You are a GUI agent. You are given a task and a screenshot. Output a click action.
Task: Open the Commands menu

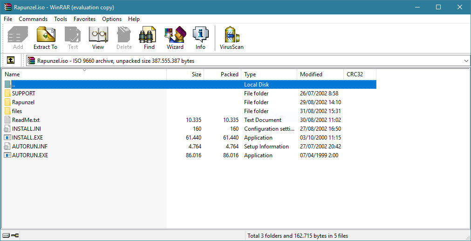tap(33, 19)
